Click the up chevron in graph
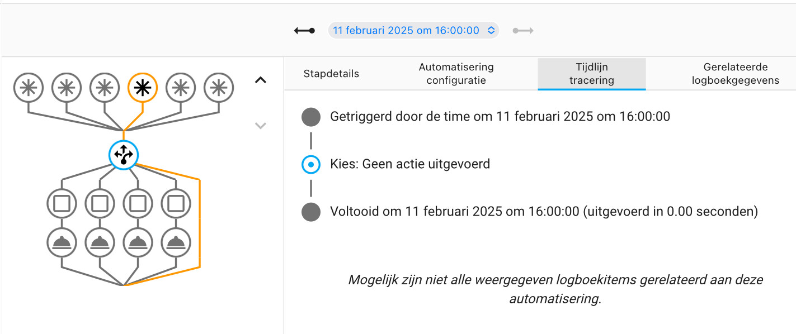 pos(261,80)
